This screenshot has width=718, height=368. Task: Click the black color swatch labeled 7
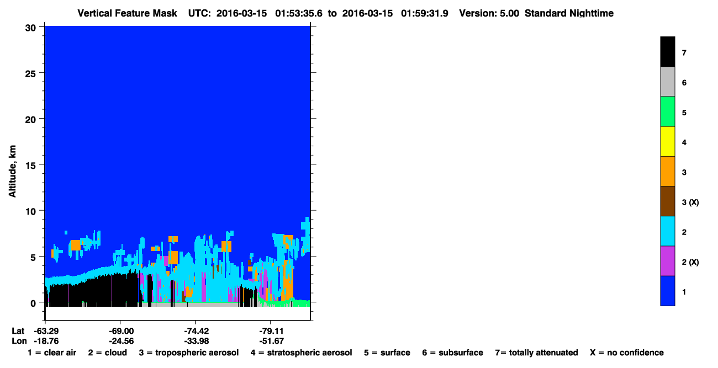point(667,52)
